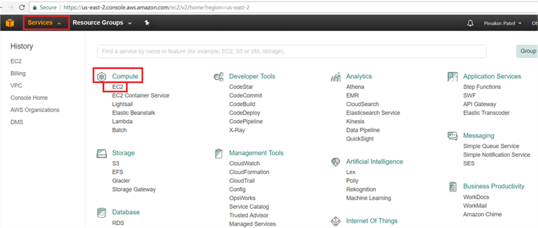Open CloudTrail service

tap(243, 180)
